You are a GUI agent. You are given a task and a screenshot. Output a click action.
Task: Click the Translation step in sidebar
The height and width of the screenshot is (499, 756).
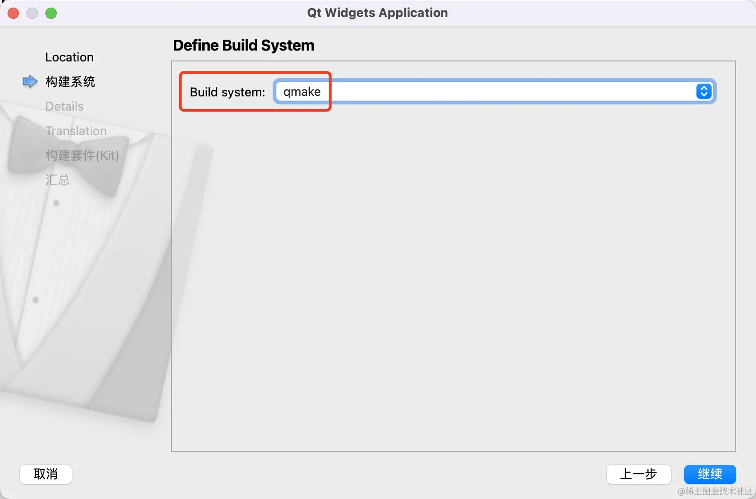(x=76, y=131)
